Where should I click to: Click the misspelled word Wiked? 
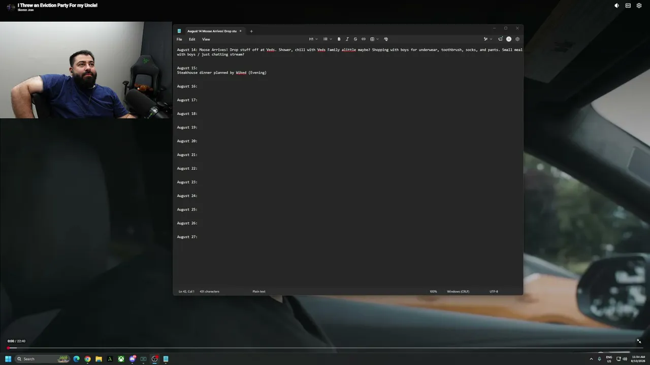coord(241,72)
